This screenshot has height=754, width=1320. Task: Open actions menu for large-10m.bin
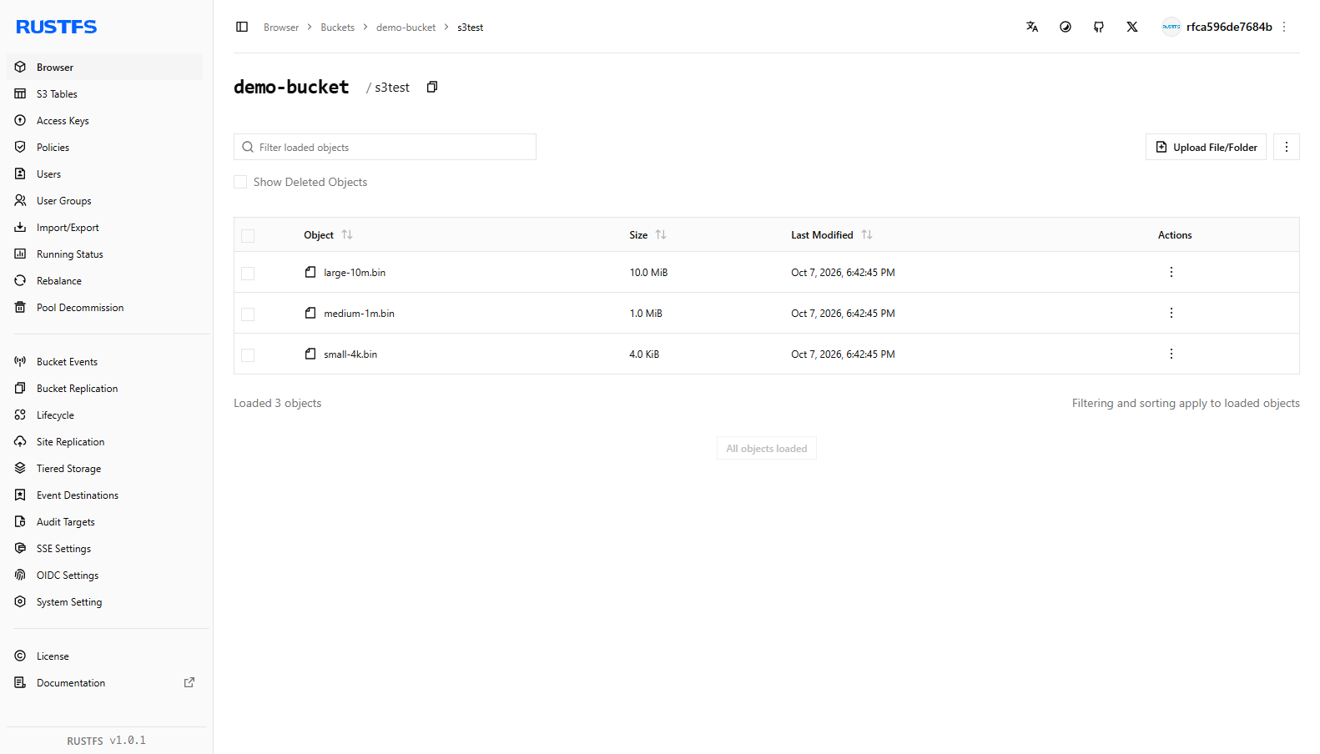[1171, 272]
